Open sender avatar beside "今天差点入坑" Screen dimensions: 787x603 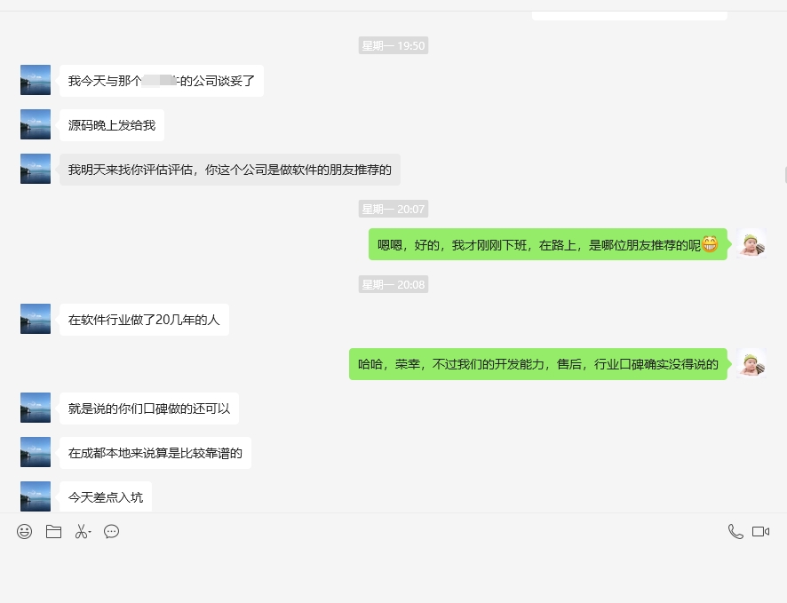tap(36, 496)
